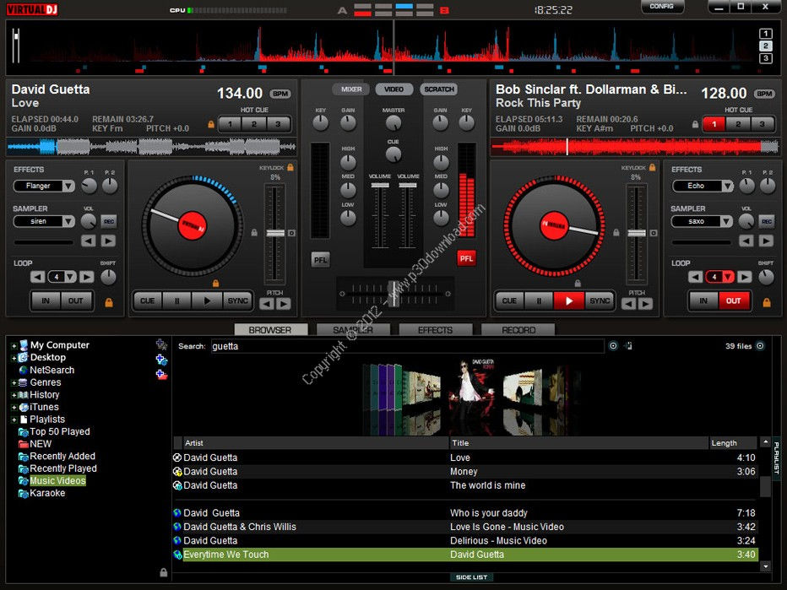The width and height of the screenshot is (787, 590).
Task: Toggle left deck PFL headphone monitoring
Action: click(x=320, y=260)
